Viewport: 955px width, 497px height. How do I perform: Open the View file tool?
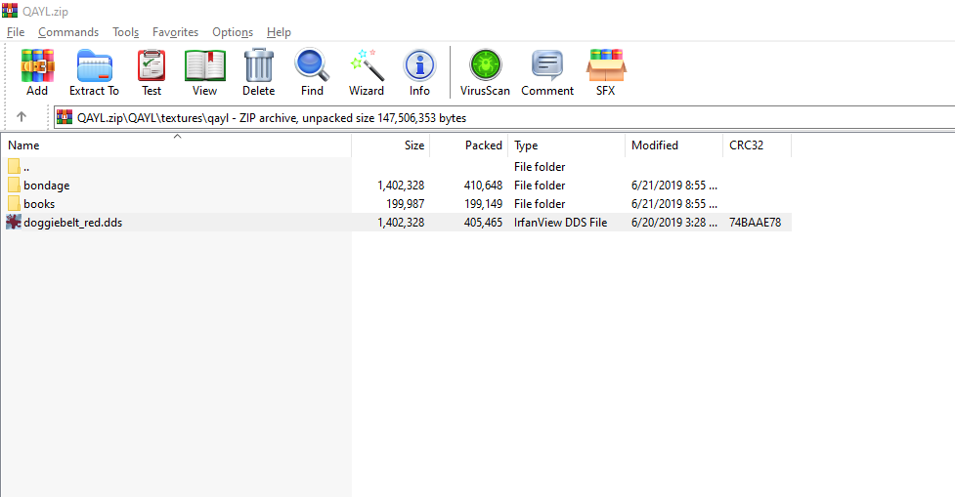click(x=204, y=72)
